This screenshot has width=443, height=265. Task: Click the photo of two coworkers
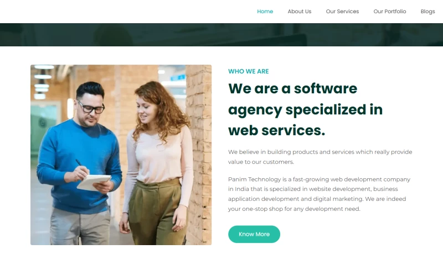click(x=121, y=155)
